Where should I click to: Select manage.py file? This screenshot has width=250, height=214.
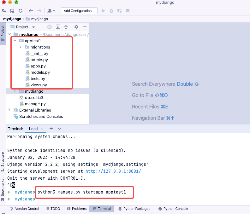point(33,104)
